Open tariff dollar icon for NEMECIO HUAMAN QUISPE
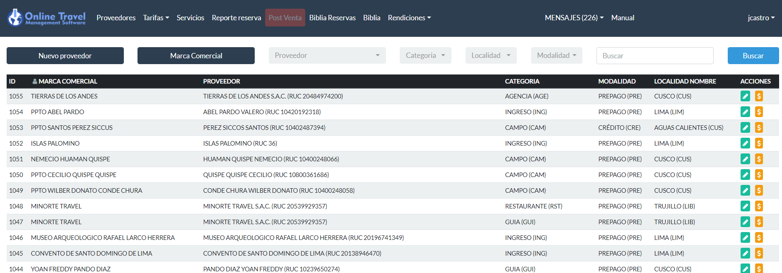The width and height of the screenshot is (782, 273). click(759, 159)
